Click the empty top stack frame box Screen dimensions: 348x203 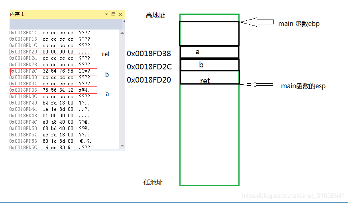(209, 34)
